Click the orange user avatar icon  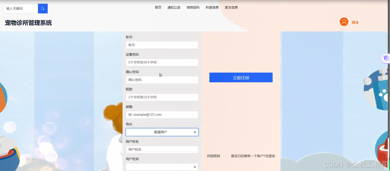coord(344,22)
